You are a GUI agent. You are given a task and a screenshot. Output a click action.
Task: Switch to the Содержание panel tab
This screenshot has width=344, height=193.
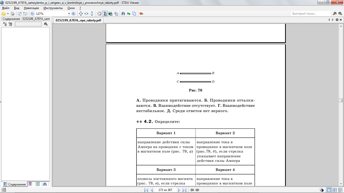[15, 184]
